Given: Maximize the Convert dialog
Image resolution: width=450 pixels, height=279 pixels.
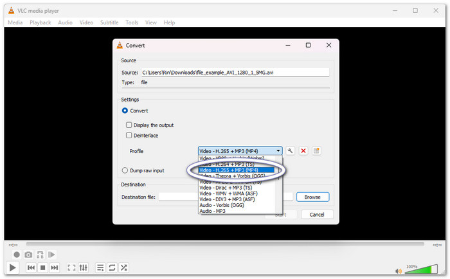Looking at the screenshot, I should (x=308, y=45).
